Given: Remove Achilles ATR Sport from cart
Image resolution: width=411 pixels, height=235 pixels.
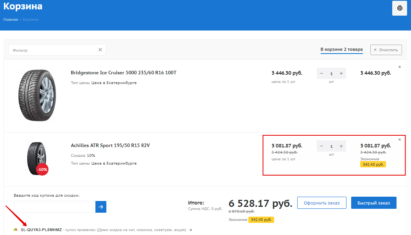Looking at the screenshot, I should pyautogui.click(x=400, y=140).
